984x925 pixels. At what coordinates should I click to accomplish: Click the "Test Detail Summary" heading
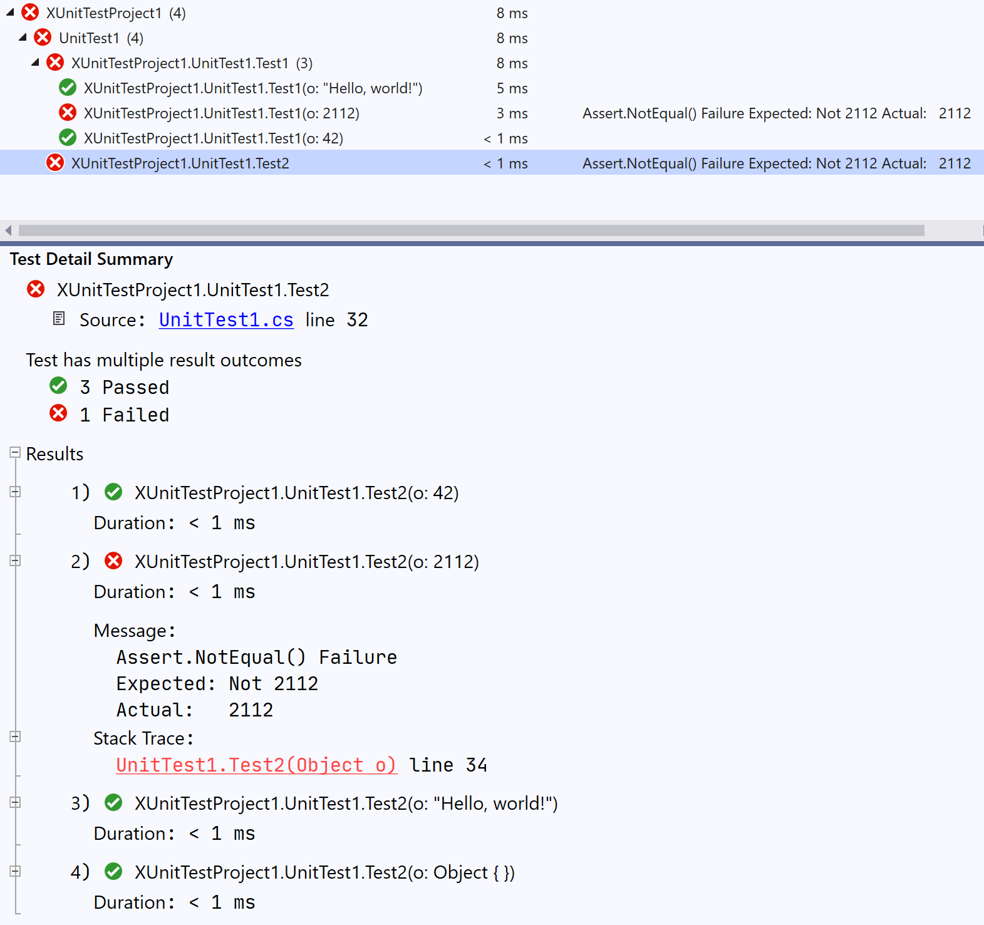pyautogui.click(x=91, y=259)
